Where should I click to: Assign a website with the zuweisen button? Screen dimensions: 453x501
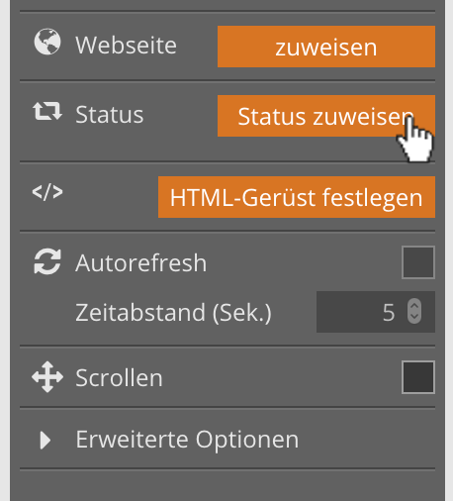[x=326, y=47]
